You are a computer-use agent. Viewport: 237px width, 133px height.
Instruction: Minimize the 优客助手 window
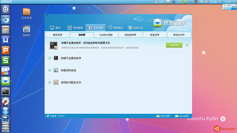50,16
